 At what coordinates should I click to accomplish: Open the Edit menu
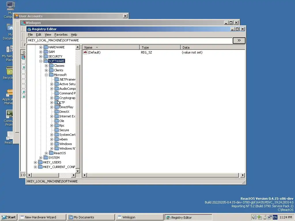[39, 35]
